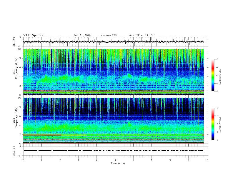This screenshot has height=180, width=233.
Task: Click the "station=ATH" header label
Action: [x=109, y=35]
